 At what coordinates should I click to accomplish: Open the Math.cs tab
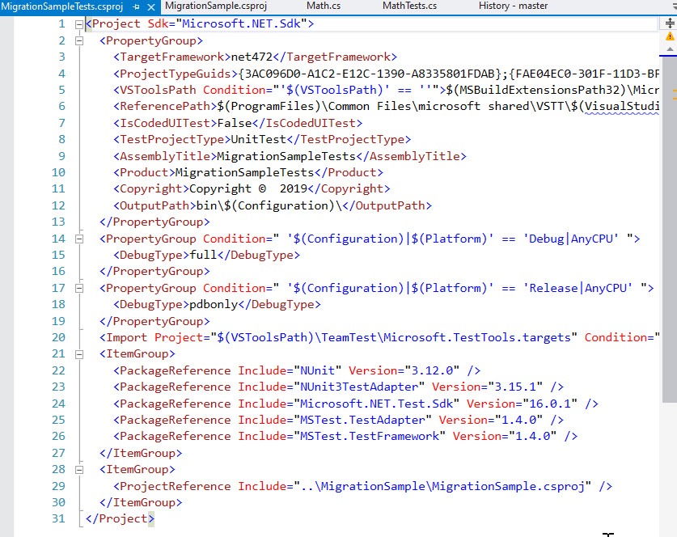tap(324, 6)
